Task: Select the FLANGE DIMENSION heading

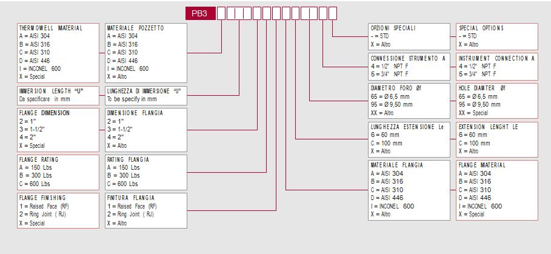Action: [44, 113]
